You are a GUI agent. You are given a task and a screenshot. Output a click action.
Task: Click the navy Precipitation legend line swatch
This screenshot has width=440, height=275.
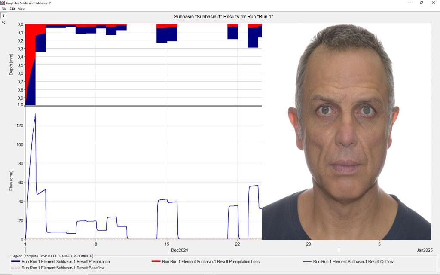coord(16,262)
